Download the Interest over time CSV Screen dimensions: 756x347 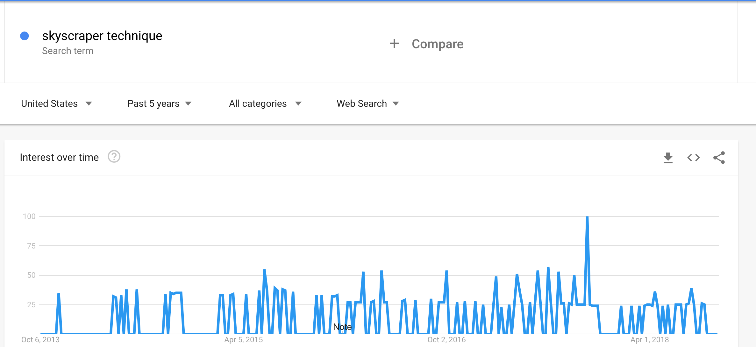tap(668, 158)
